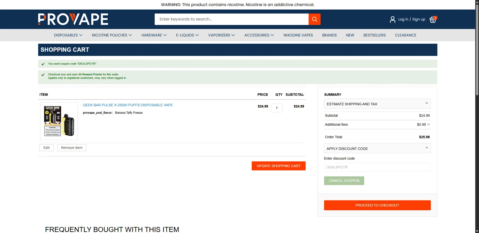Viewport: 479px width, 233px height.
Task: Go to the New products page
Action: pyautogui.click(x=350, y=35)
